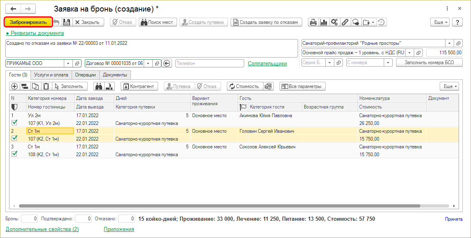The height and width of the screenshot is (238, 471).
Task: Open change history with the clock icon
Action: click(382, 22)
